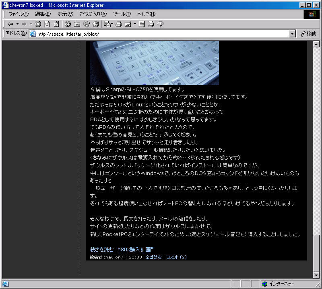The width and height of the screenshot is (322, 289).
Task: Click the line starting 'でもPDAの使い方って'
Action: coord(142,127)
